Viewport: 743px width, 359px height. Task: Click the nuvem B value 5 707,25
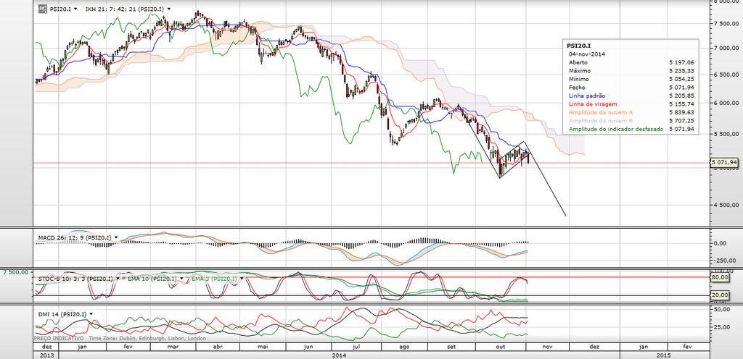[681, 121]
